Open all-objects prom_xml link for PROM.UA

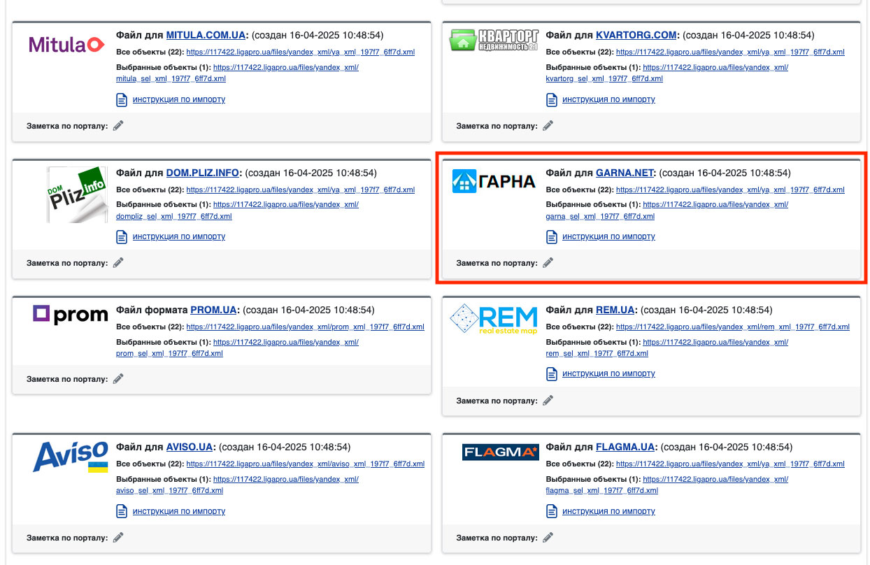[306, 327]
